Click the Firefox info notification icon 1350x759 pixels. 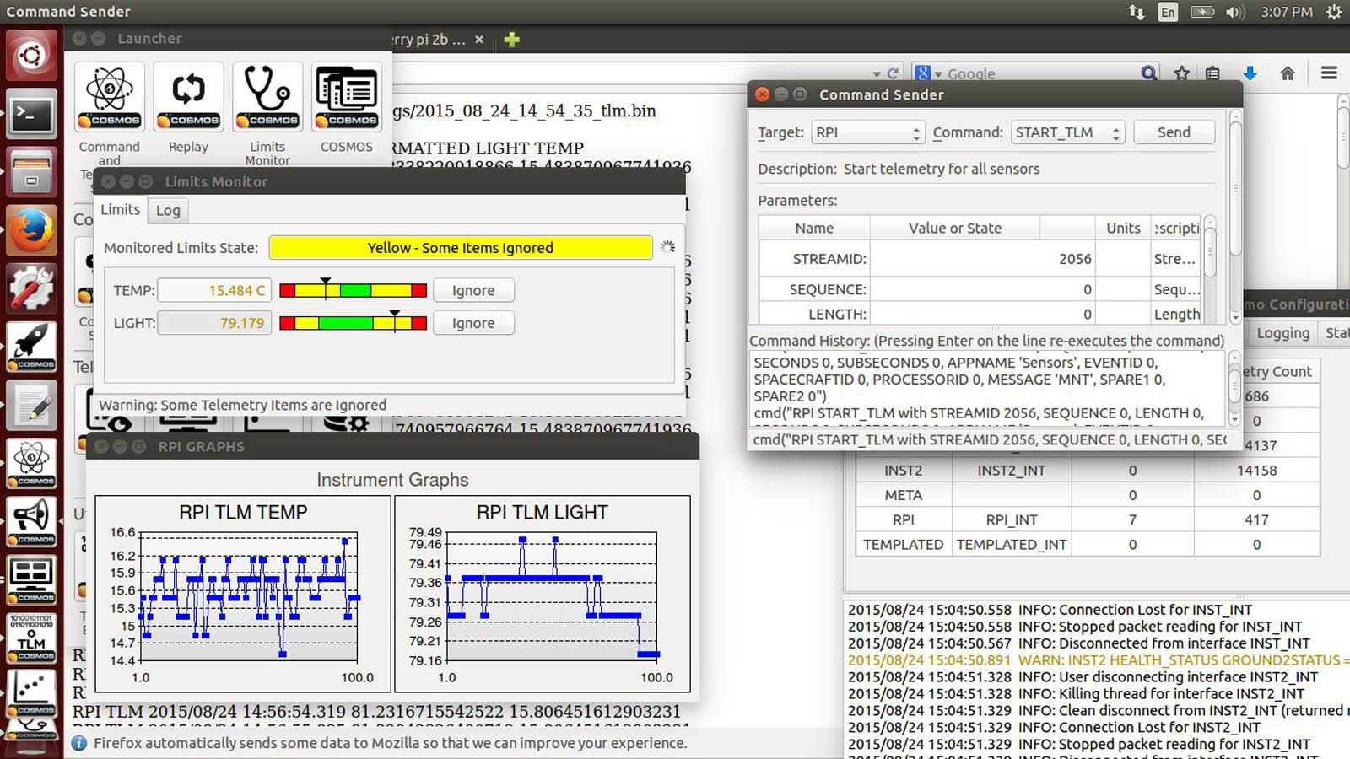pos(79,743)
